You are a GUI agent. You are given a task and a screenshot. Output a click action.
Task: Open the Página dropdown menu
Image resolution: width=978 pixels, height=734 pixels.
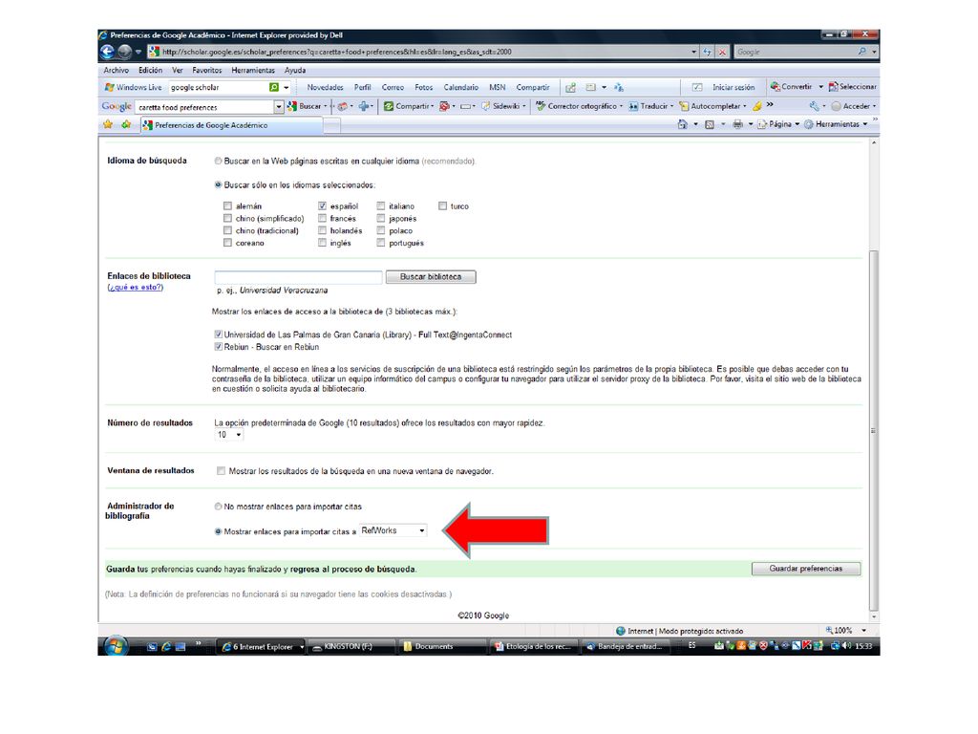tap(779, 124)
